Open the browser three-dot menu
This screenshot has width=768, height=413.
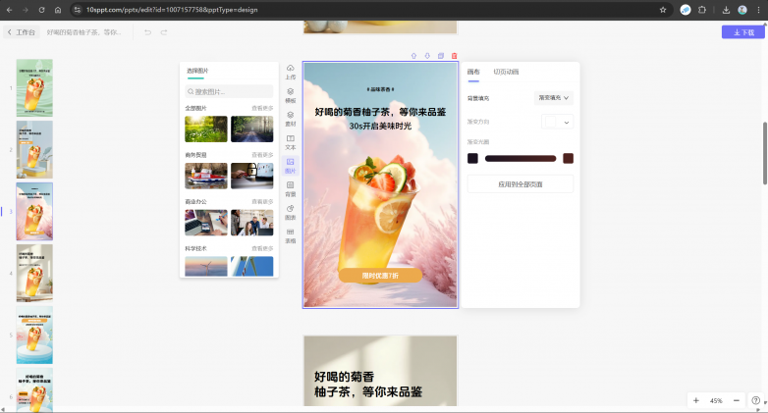pos(758,10)
